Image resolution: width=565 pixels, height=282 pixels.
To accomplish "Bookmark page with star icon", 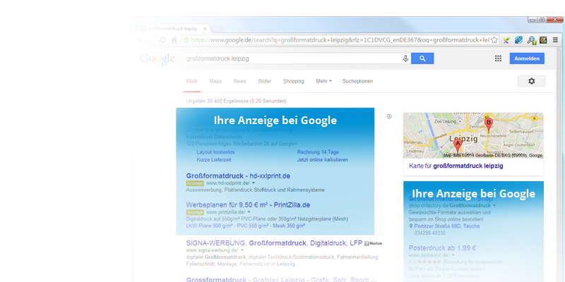I will pos(494,40).
